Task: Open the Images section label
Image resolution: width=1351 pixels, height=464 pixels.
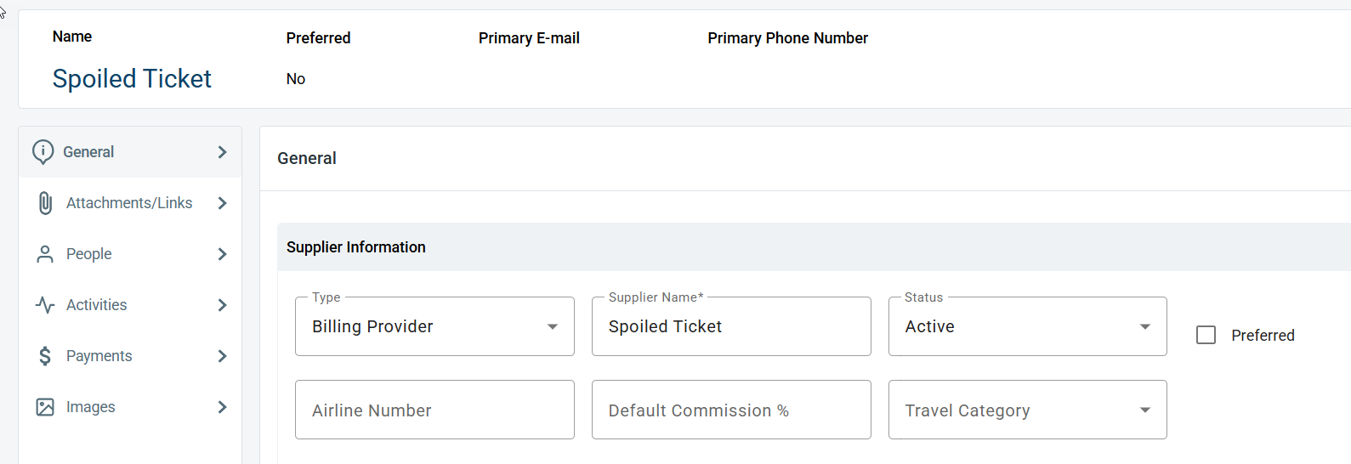Action: 91,407
